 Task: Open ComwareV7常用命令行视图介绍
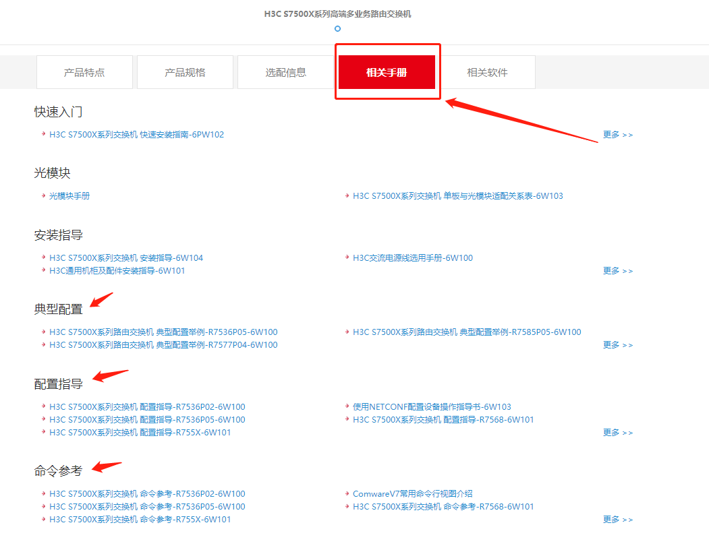413,494
